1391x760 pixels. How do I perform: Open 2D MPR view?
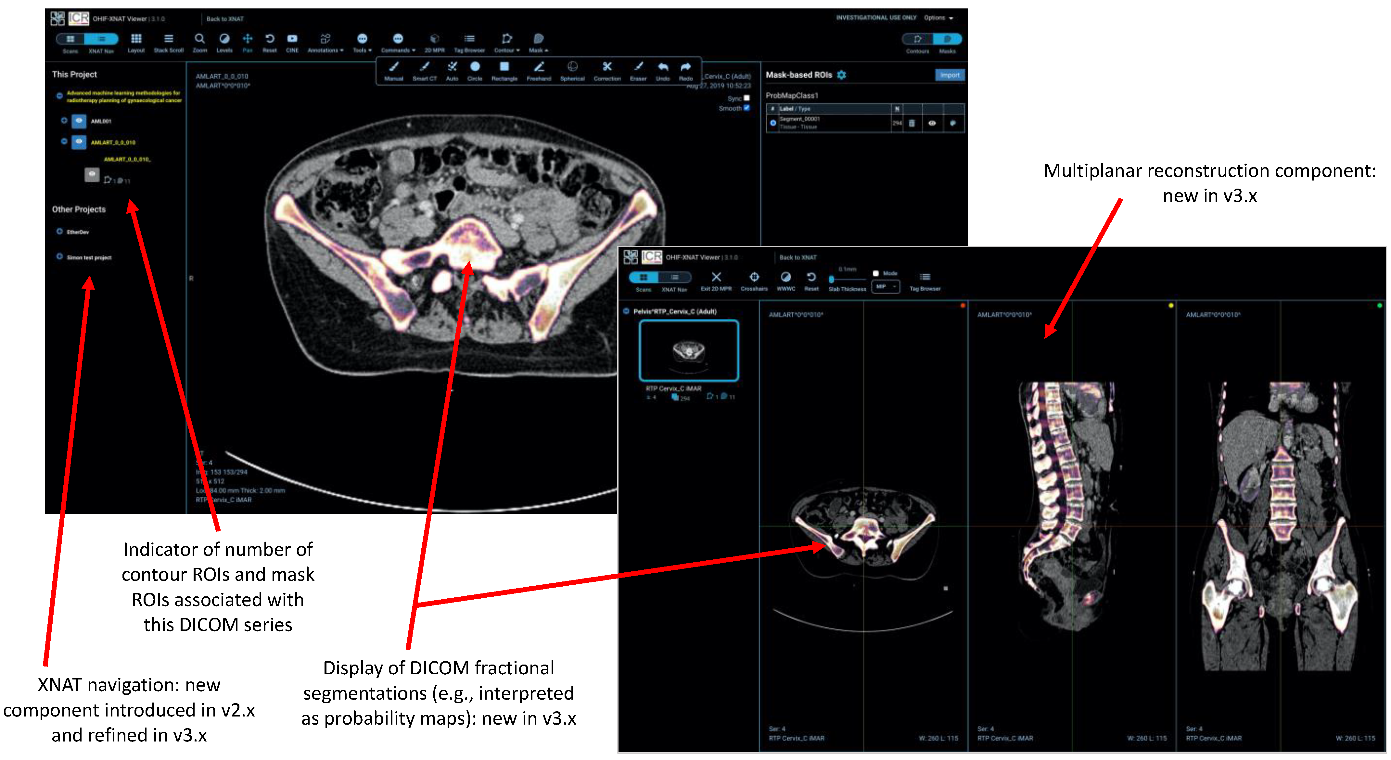[434, 43]
